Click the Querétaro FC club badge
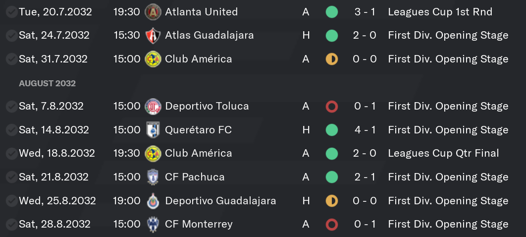Screen dimensions: 526x237 (x=153, y=130)
